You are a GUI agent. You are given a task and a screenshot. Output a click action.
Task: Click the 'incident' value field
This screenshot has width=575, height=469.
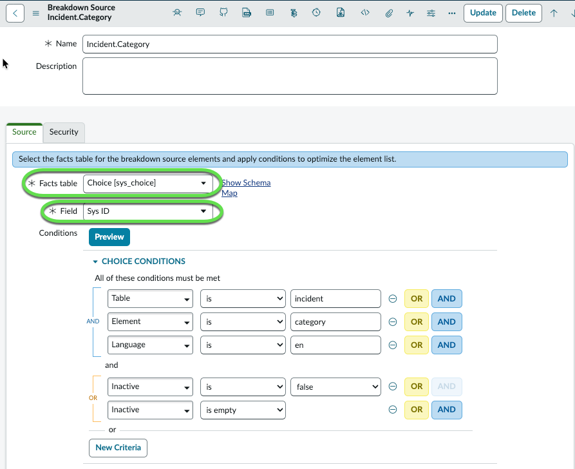click(x=335, y=299)
